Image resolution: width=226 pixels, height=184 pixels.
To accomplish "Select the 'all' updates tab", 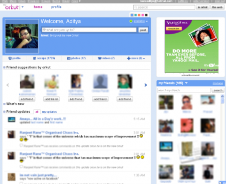I will [37, 112].
